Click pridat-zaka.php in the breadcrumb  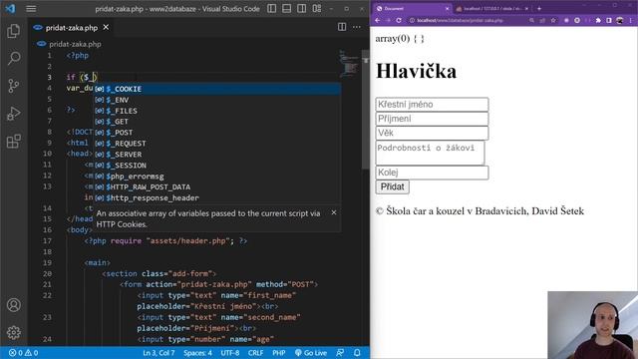[x=75, y=44]
